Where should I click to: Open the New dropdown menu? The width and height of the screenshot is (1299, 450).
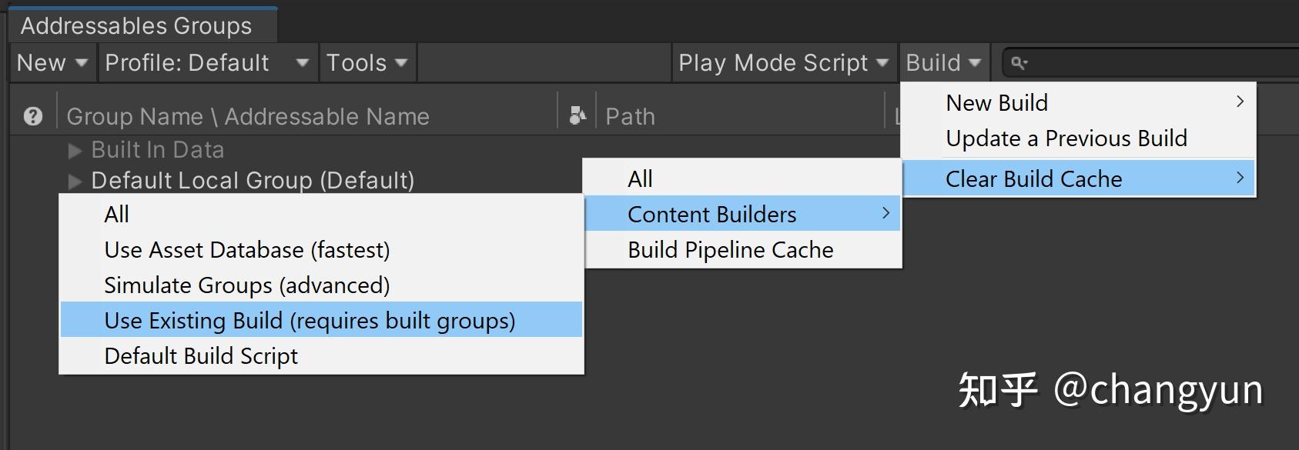point(52,63)
